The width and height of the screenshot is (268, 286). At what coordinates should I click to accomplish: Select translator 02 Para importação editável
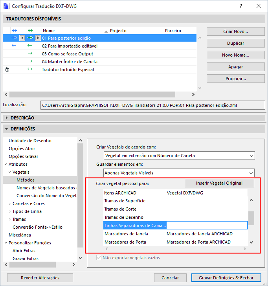(99, 46)
